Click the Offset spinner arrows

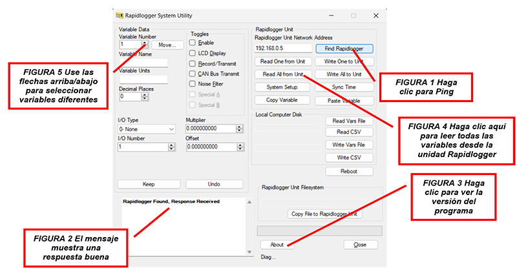(240, 147)
